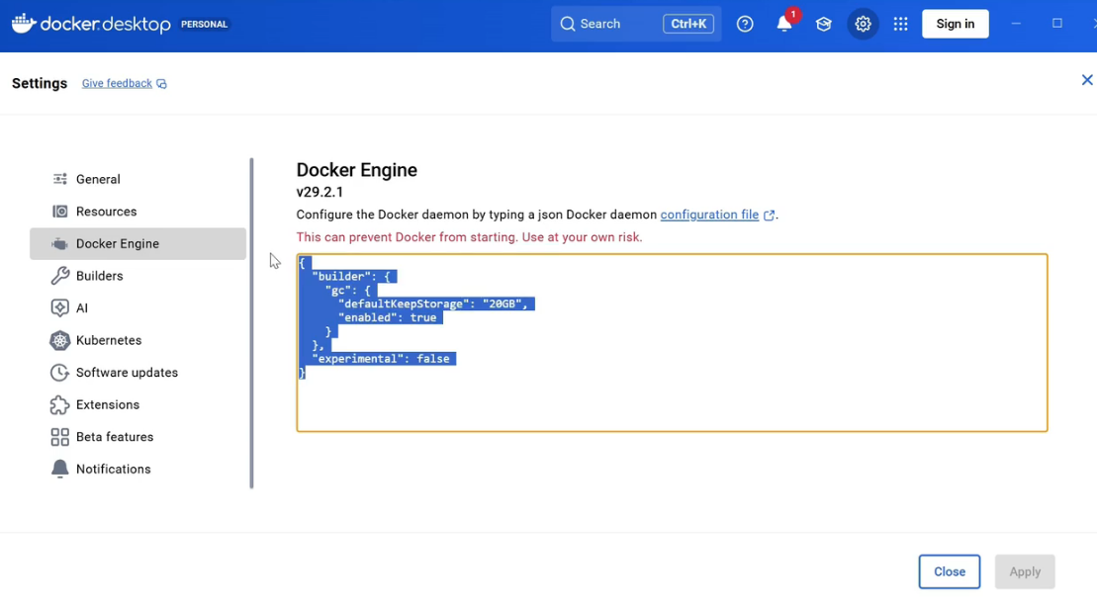Click the "defaultKeepStorage": "20GB" line
1097x607 pixels.
tap(433, 303)
